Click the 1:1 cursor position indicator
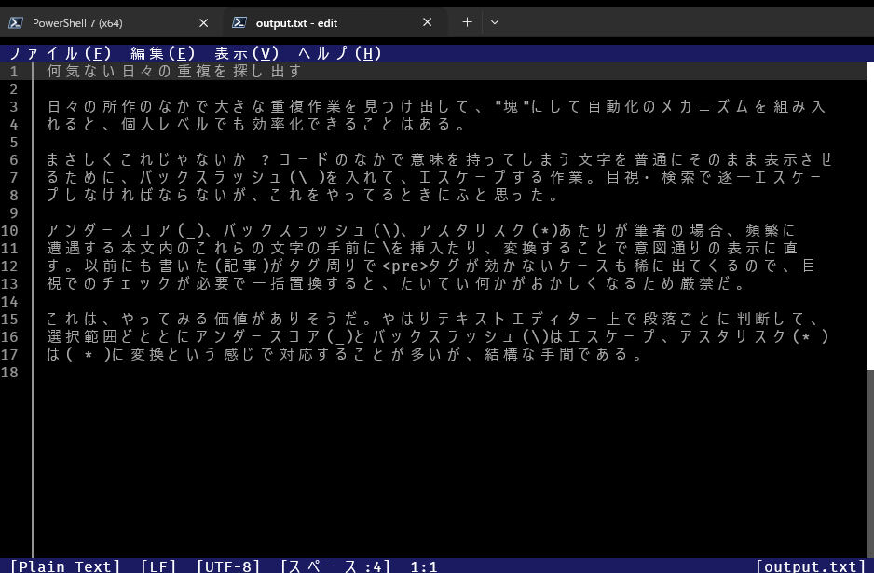This screenshot has width=874, height=573. tap(424, 566)
